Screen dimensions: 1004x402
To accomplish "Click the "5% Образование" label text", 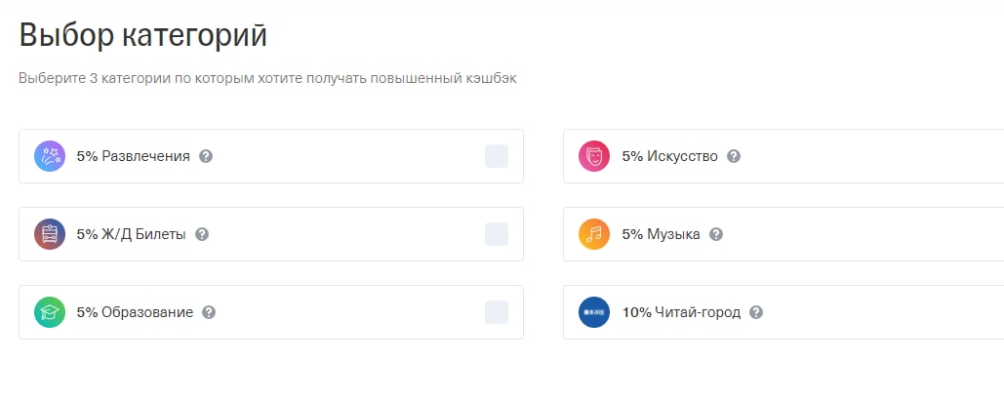I will point(135,312).
